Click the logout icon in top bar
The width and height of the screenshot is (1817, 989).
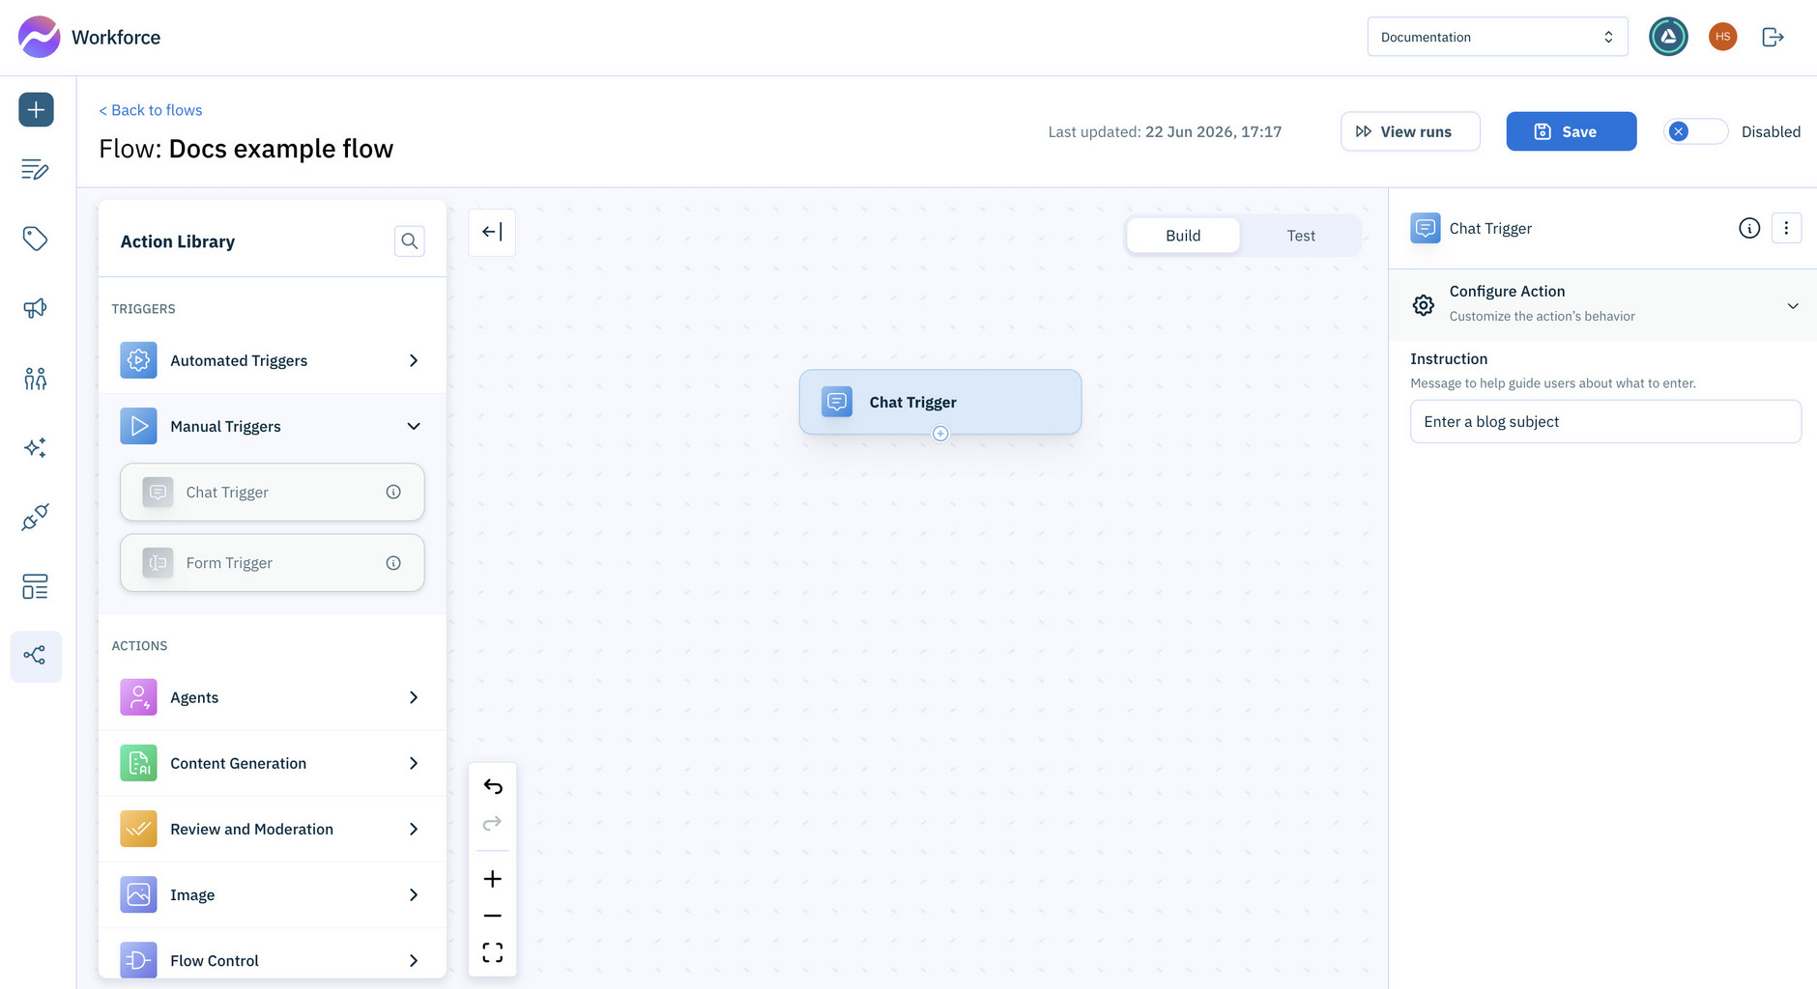1773,37
